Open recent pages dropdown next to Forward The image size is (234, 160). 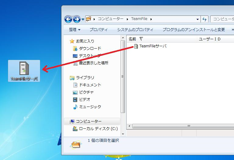point(82,20)
